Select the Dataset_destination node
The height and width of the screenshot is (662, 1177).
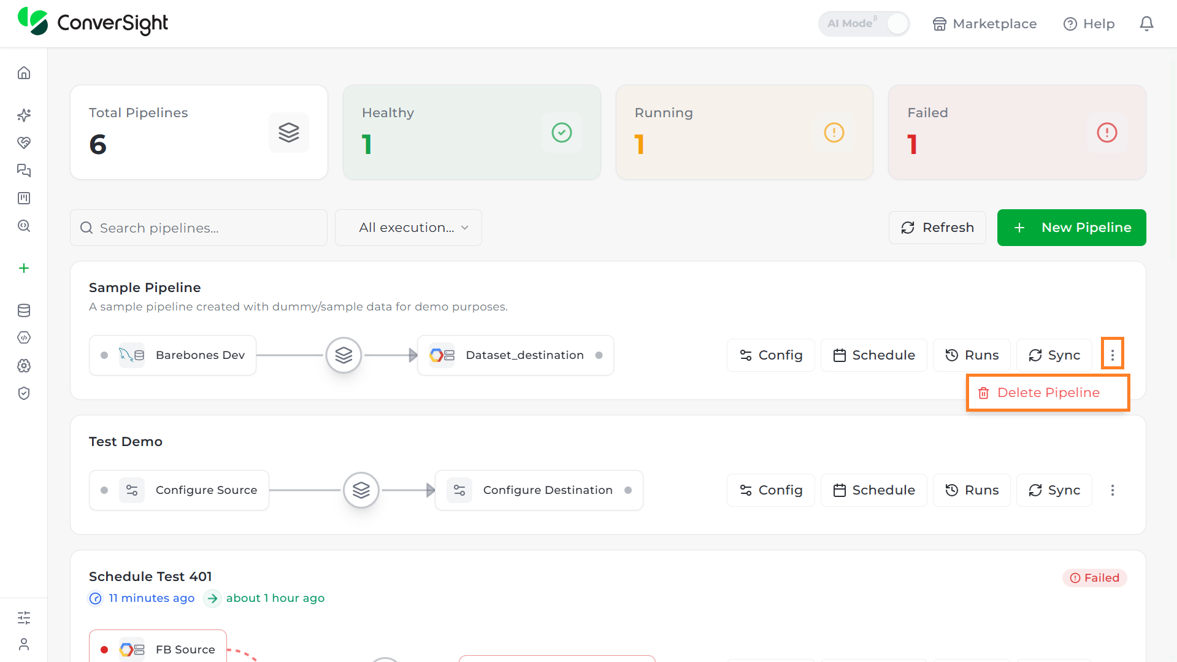coord(516,355)
